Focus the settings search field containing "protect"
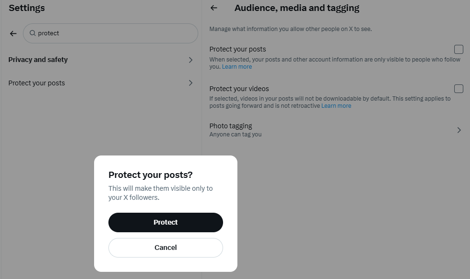470x279 pixels. pyautogui.click(x=115, y=33)
